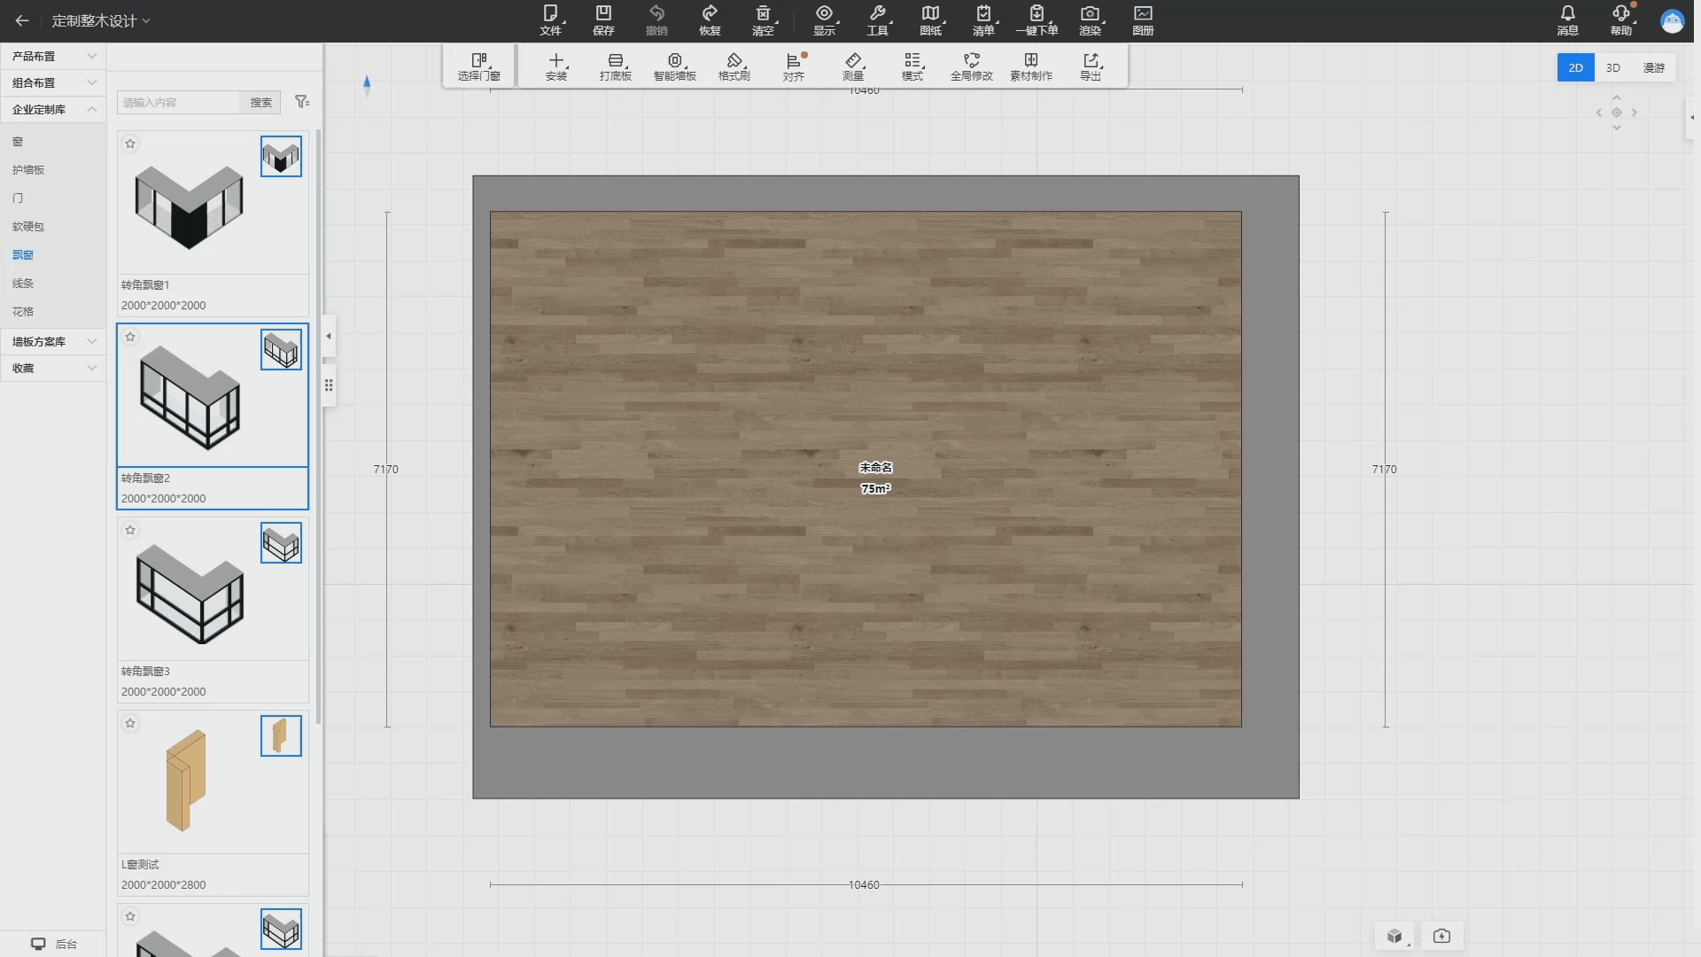
Task: Click the pan-view center control at top right
Action: (1617, 113)
